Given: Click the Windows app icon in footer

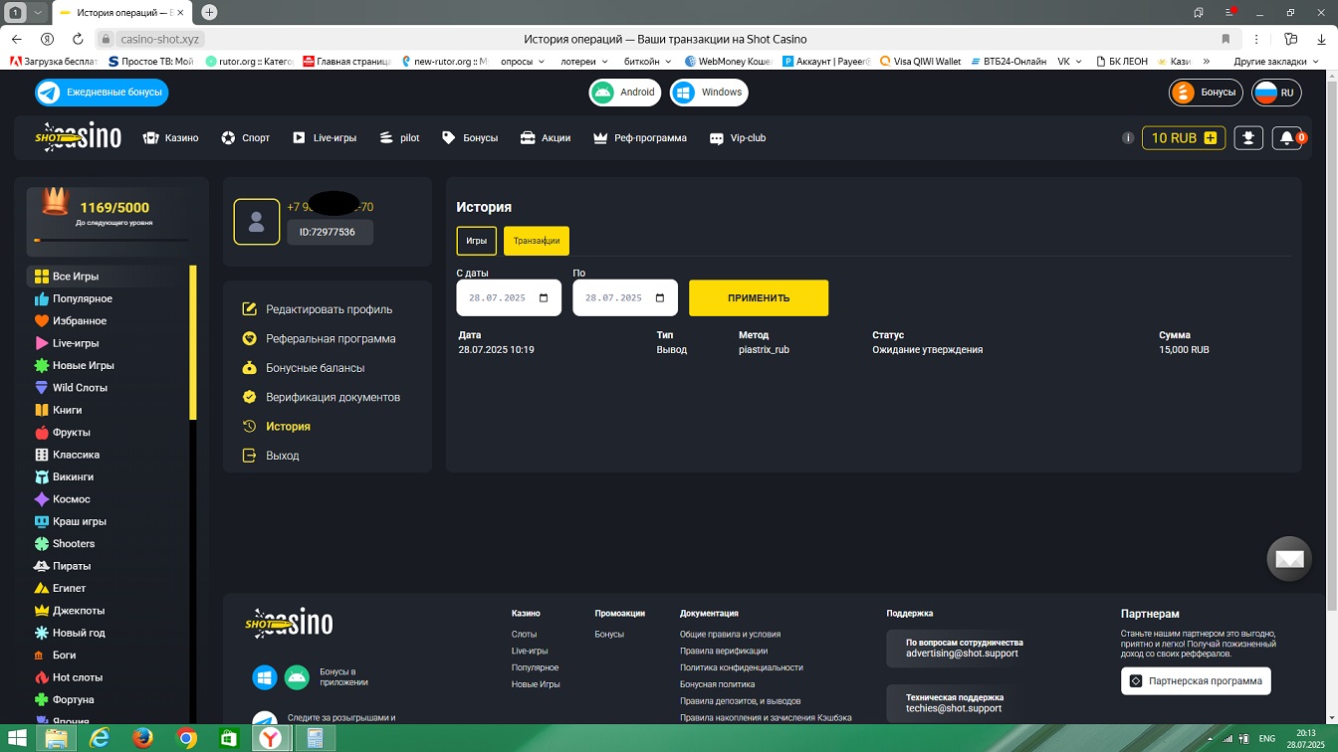Looking at the screenshot, I should click(265, 677).
